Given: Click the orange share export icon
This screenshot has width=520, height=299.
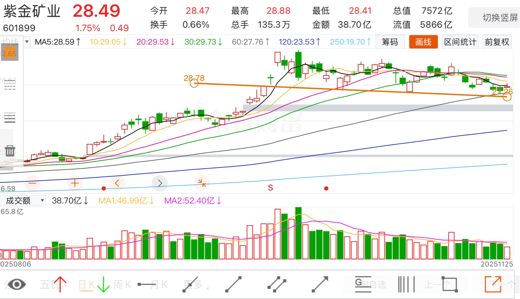Looking at the screenshot, I should (493, 284).
